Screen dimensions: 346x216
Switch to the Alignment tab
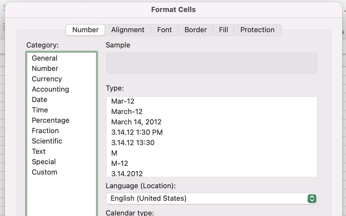(x=128, y=30)
